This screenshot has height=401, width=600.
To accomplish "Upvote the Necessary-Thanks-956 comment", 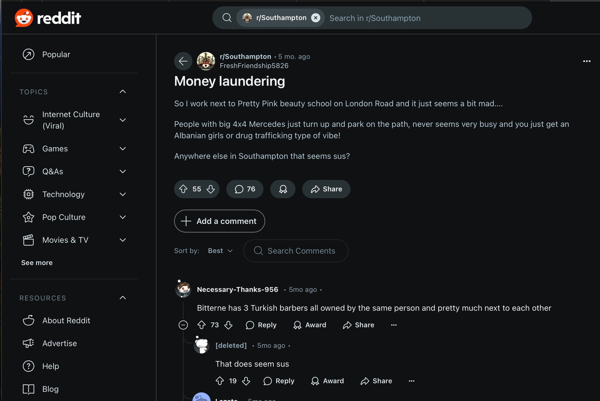I will pyautogui.click(x=201, y=325).
